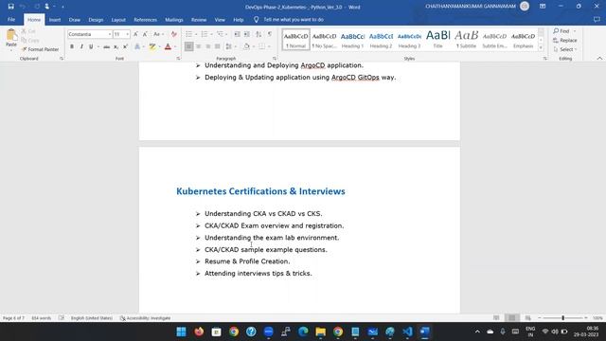Toggle underline formatting
The width and height of the screenshot is (606, 341).
tap(91, 46)
